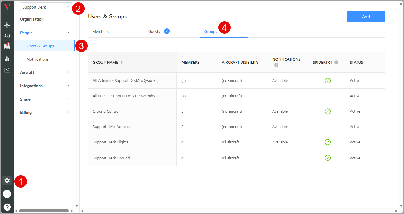
Task: Click the help question mark icon
Action: click(7, 207)
